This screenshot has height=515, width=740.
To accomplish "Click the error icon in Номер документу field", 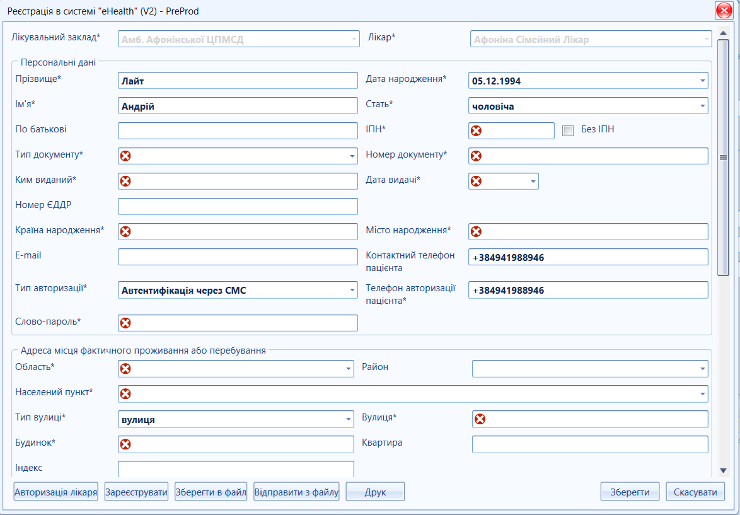I will pyautogui.click(x=476, y=156).
